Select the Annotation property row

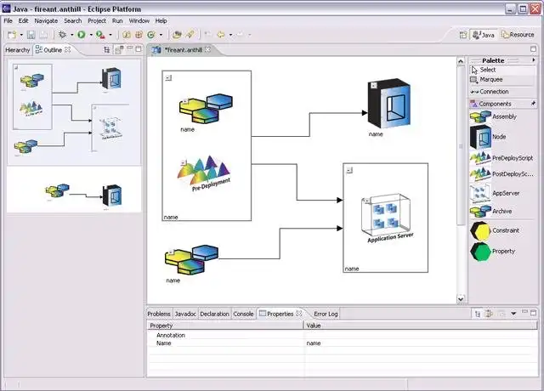(342, 335)
